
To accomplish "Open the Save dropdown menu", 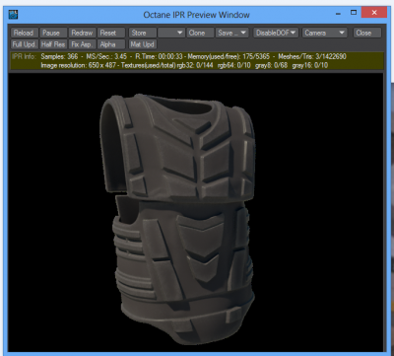I will click(x=231, y=33).
